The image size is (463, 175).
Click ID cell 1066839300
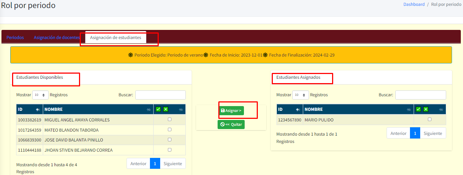30,140
